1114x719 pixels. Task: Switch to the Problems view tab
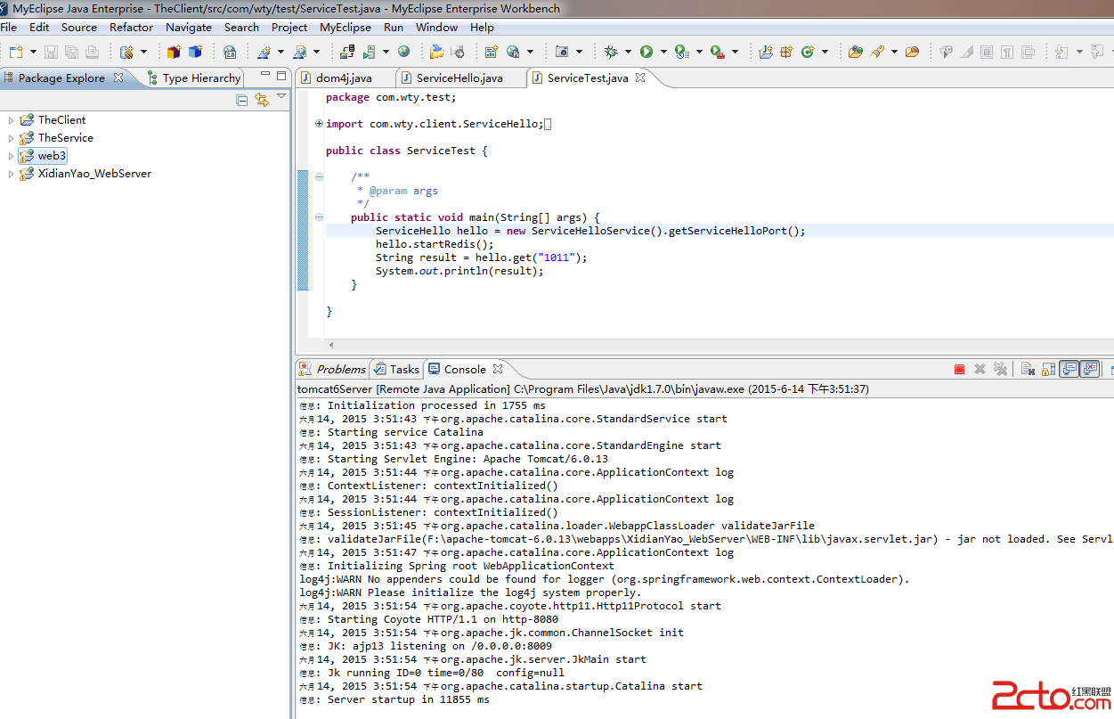click(x=340, y=369)
